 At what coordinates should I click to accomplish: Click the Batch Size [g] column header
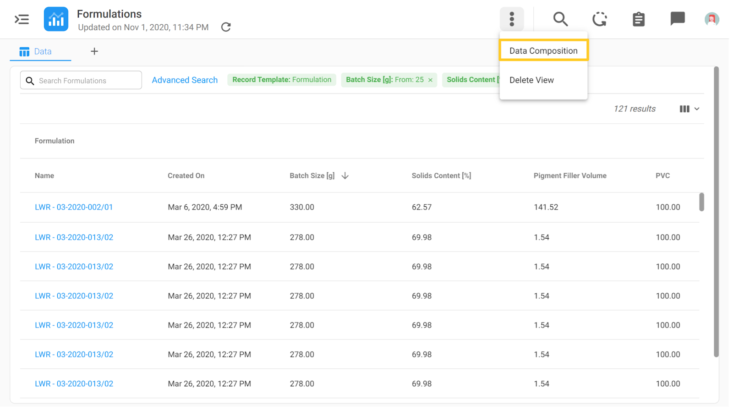(x=312, y=175)
